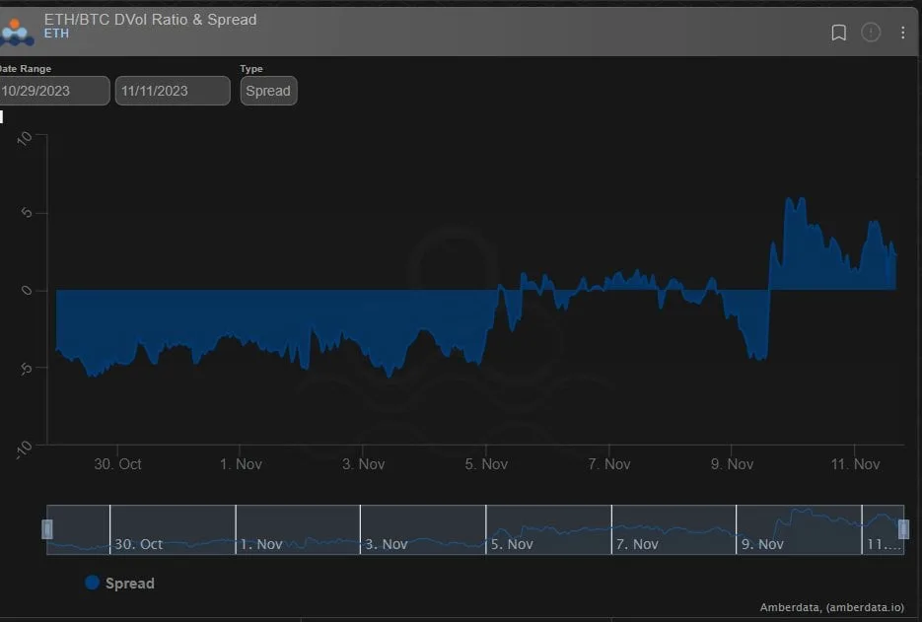Click the 11. Nov x-axis label
This screenshot has height=622, width=922.
click(855, 464)
